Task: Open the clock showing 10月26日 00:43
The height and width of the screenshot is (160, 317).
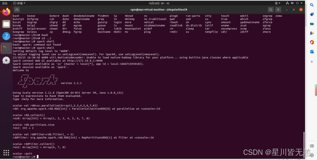Action: click(x=159, y=3)
